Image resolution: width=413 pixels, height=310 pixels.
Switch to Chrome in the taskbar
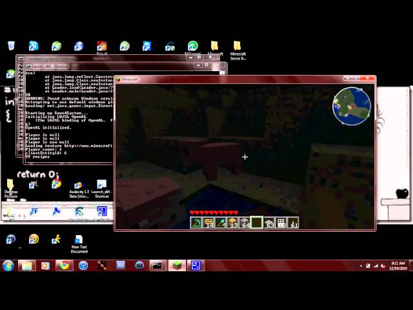[65, 265]
